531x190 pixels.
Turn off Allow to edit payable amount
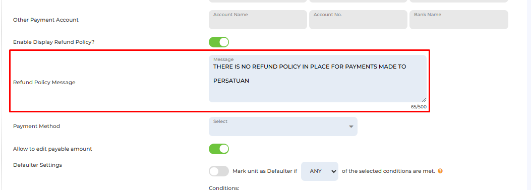tap(219, 149)
